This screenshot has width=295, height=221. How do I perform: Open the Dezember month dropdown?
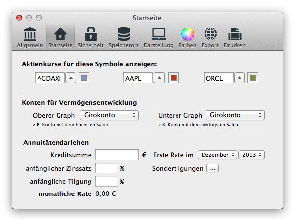(217, 155)
